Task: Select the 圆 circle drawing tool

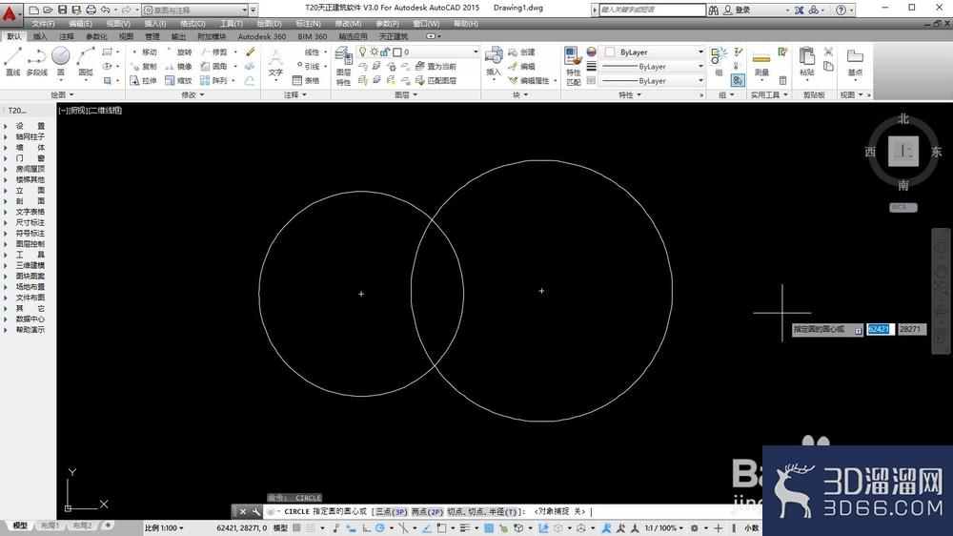Action: tap(60, 62)
